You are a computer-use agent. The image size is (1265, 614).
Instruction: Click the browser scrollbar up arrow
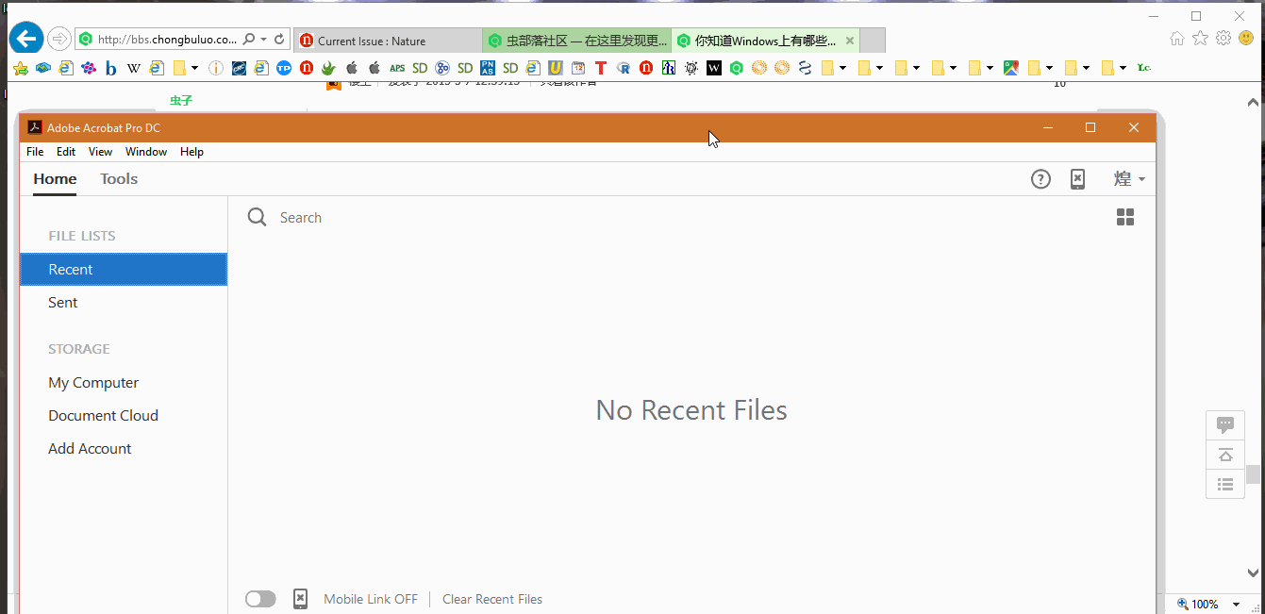[1253, 102]
